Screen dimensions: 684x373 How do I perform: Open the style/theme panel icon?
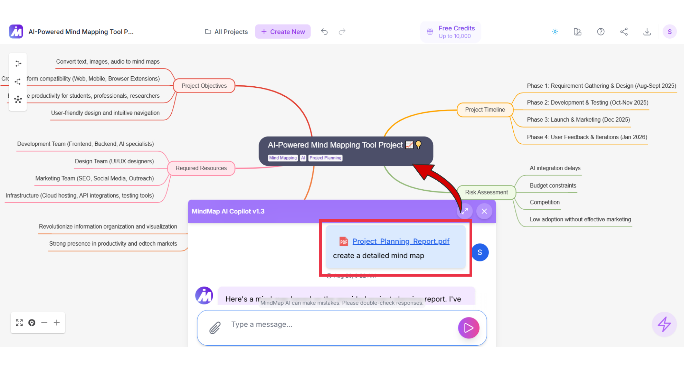[578, 32]
